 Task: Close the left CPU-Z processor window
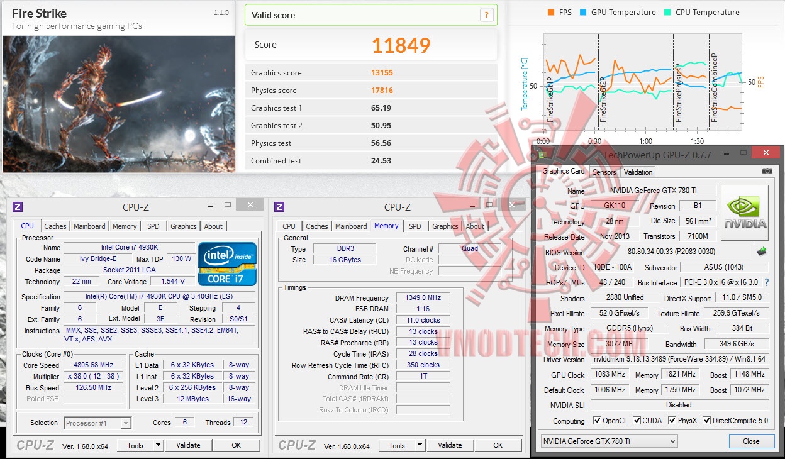pos(250,205)
